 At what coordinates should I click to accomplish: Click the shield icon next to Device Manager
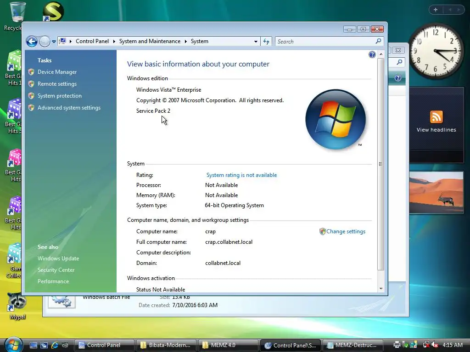(x=31, y=72)
